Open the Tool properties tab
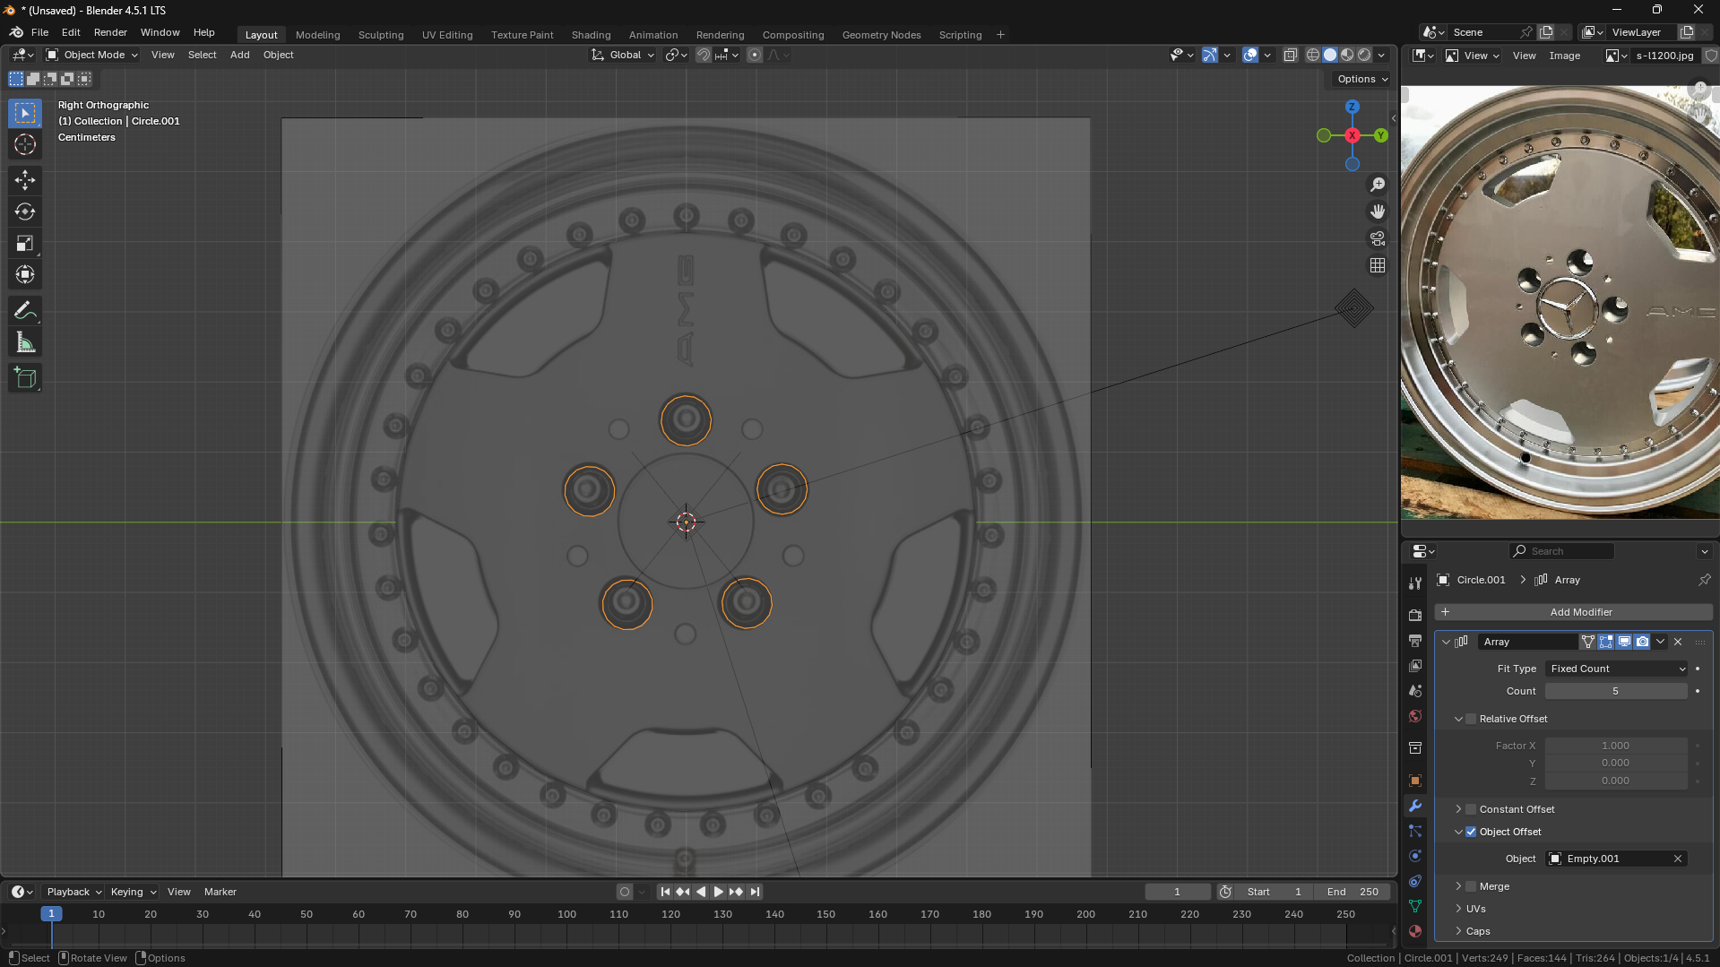Screen dimensions: 1720x967 (x=1415, y=583)
